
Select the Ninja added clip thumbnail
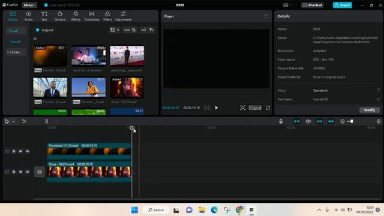pos(127,88)
